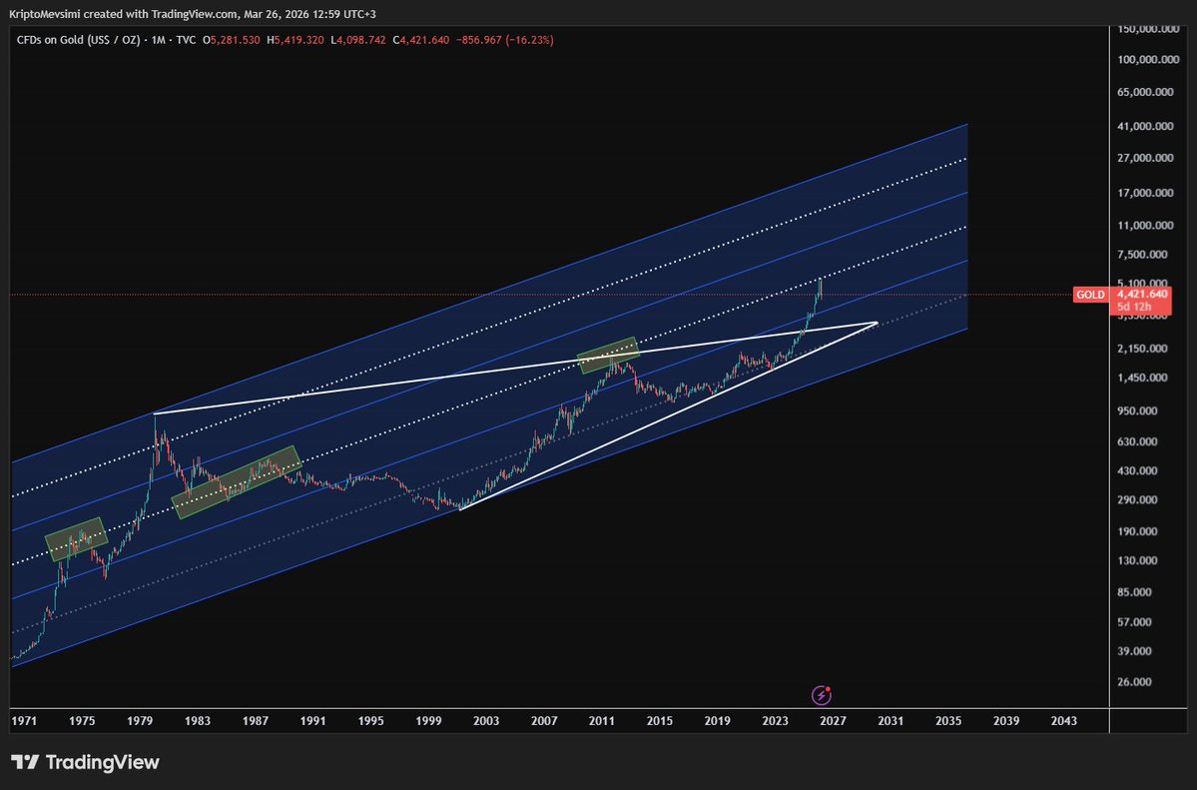Click the 5d 12h countdown label
This screenshot has height=790, width=1197.
coord(1134,307)
